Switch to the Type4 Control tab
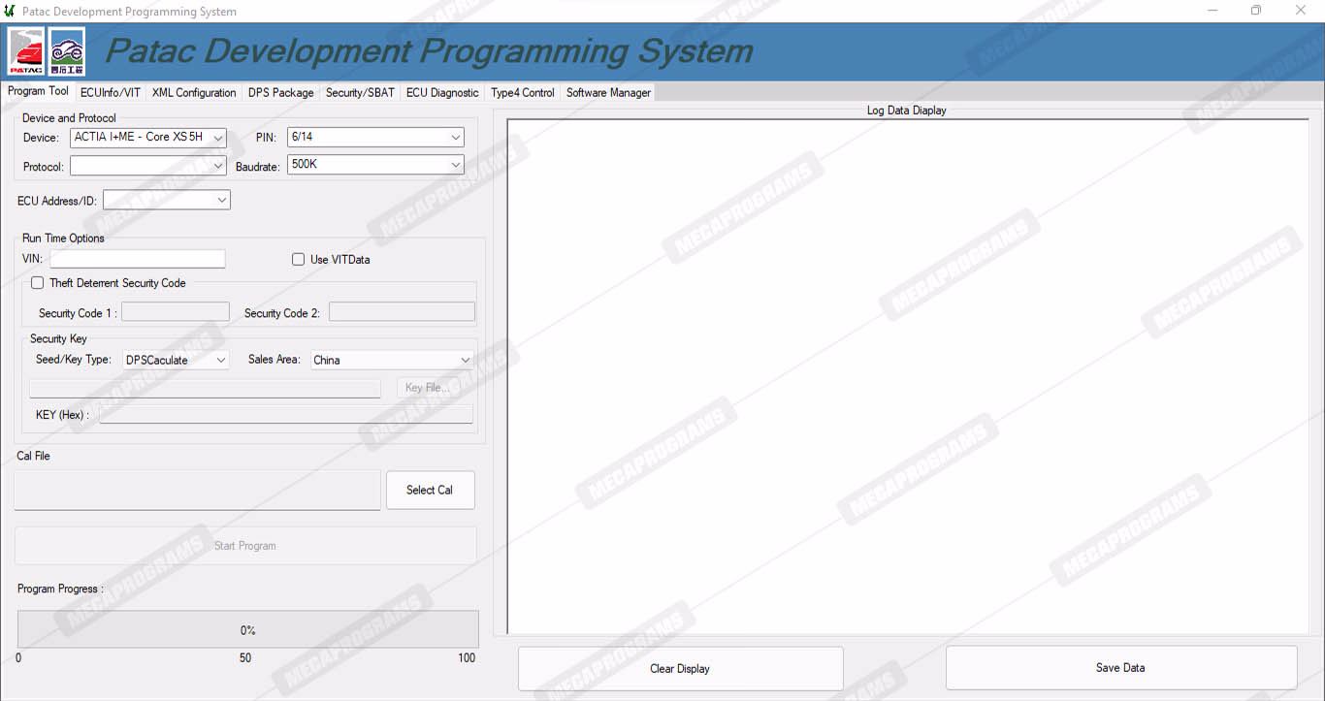1325x701 pixels. coord(523,93)
